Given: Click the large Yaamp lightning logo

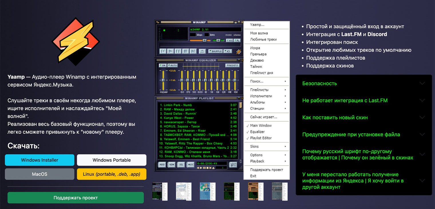Looking at the screenshot, I should click(x=76, y=42).
